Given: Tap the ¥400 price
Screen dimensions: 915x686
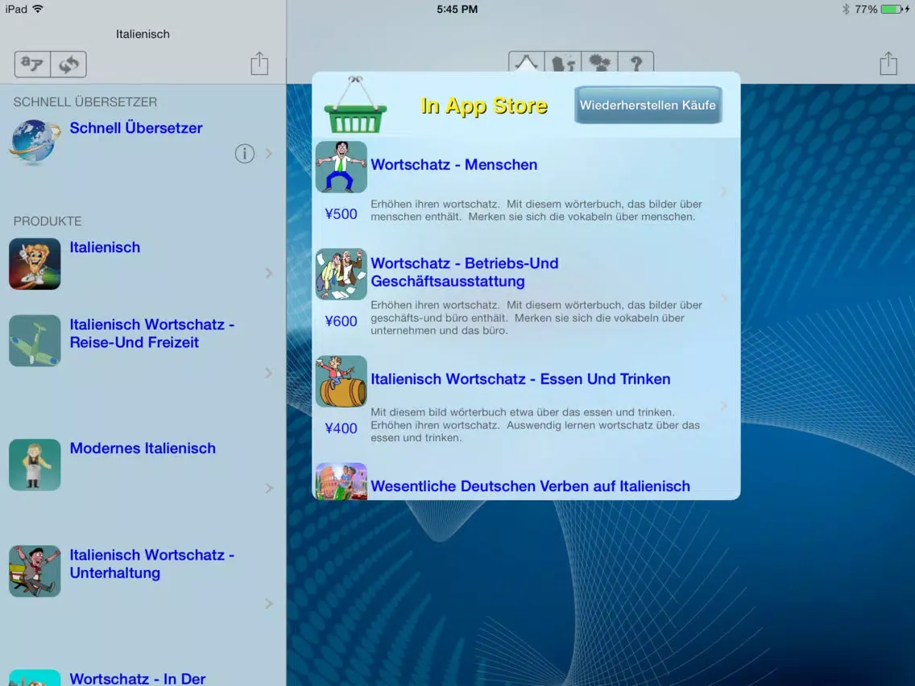Looking at the screenshot, I should tap(341, 428).
